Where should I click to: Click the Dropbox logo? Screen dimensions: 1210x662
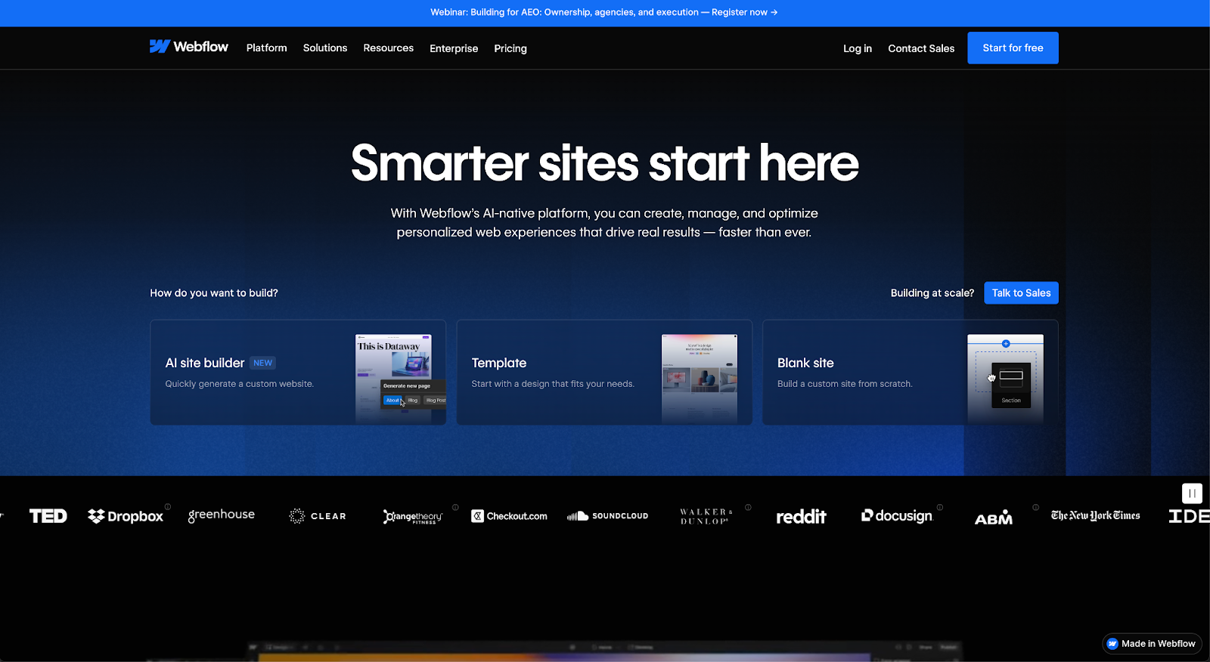tap(126, 516)
